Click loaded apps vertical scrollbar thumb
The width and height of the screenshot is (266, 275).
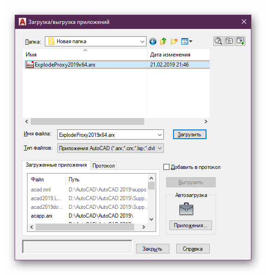point(151,186)
